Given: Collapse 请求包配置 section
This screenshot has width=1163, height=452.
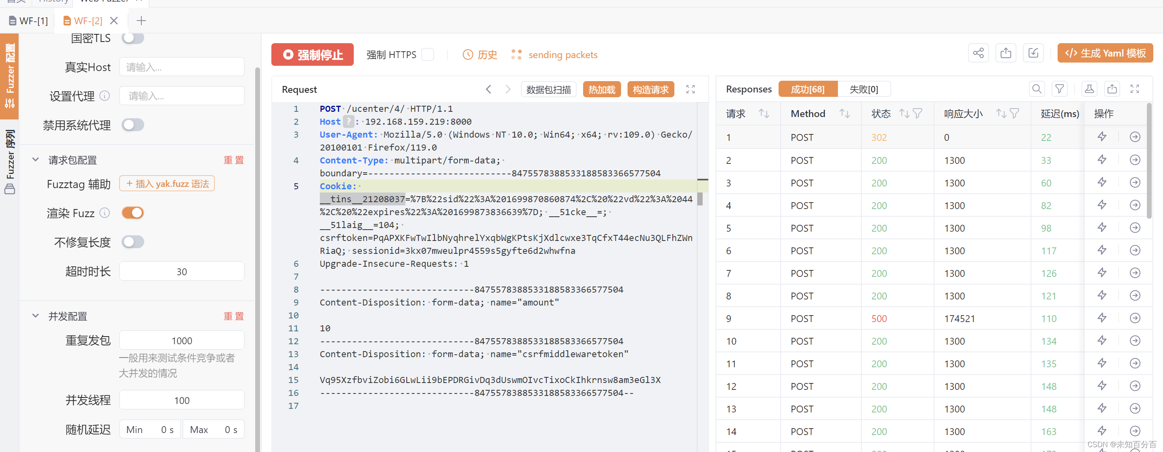Looking at the screenshot, I should click(35, 160).
